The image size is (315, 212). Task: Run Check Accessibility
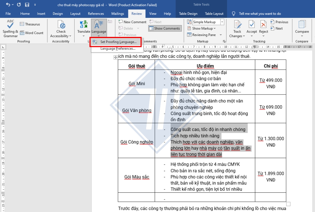(61, 26)
